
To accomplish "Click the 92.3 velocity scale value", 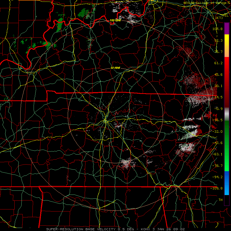I will (218, 40).
